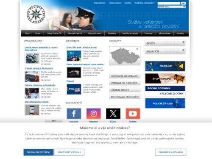The width and height of the screenshot is (212, 159).
Task: Open the X (Twitter) social icon
Action: click(x=113, y=114)
